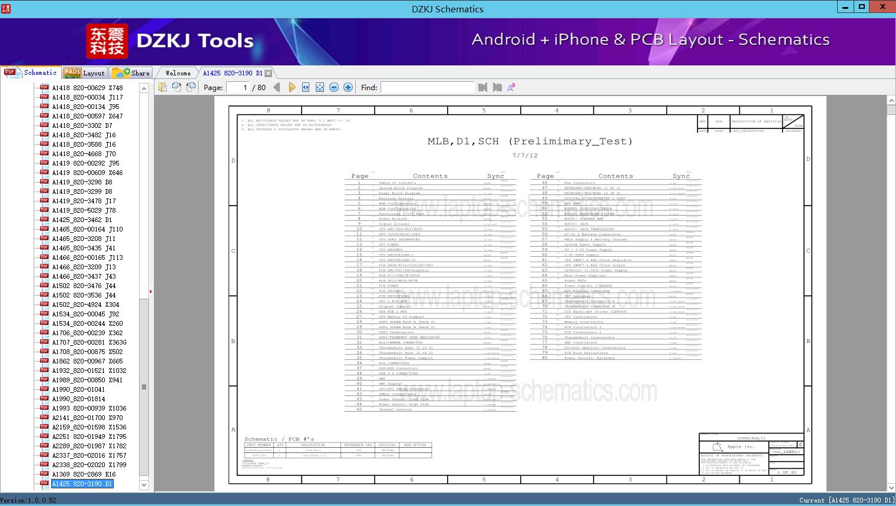
Task: Open A1418_820-3588 J16 file
Action: coord(84,144)
